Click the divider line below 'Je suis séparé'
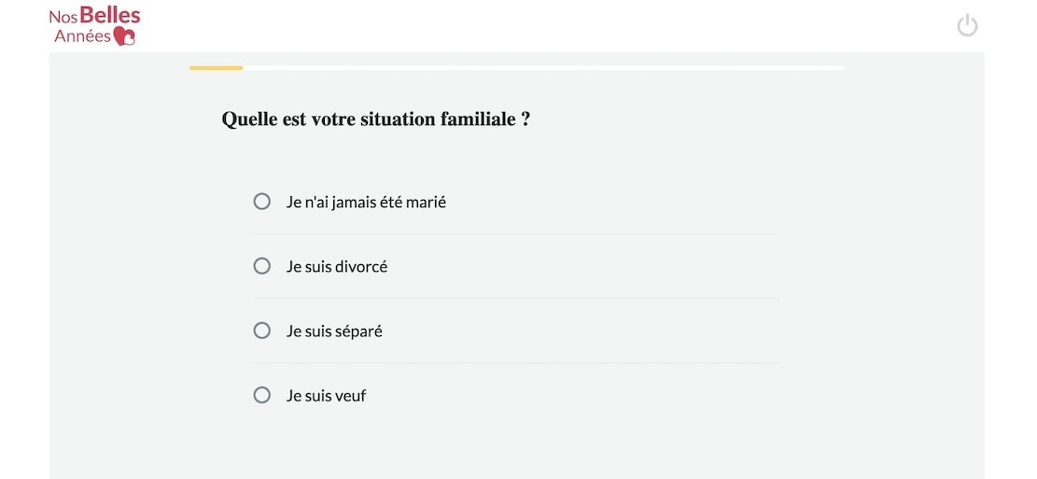 (516, 363)
